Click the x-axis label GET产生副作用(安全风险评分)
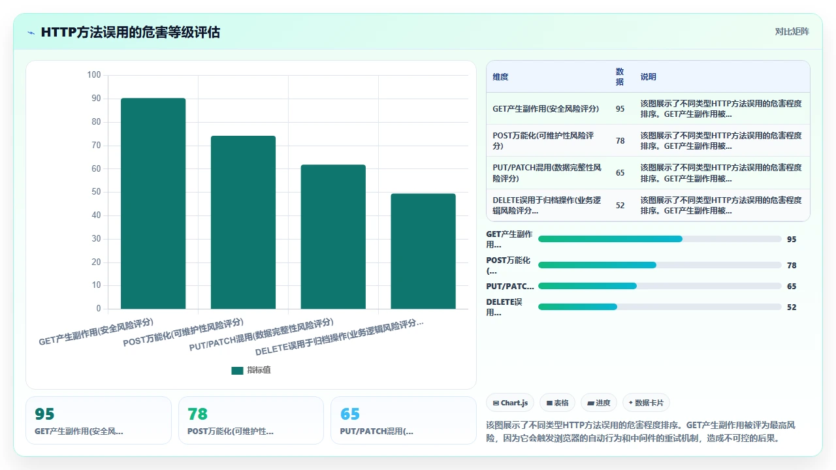 (x=96, y=332)
